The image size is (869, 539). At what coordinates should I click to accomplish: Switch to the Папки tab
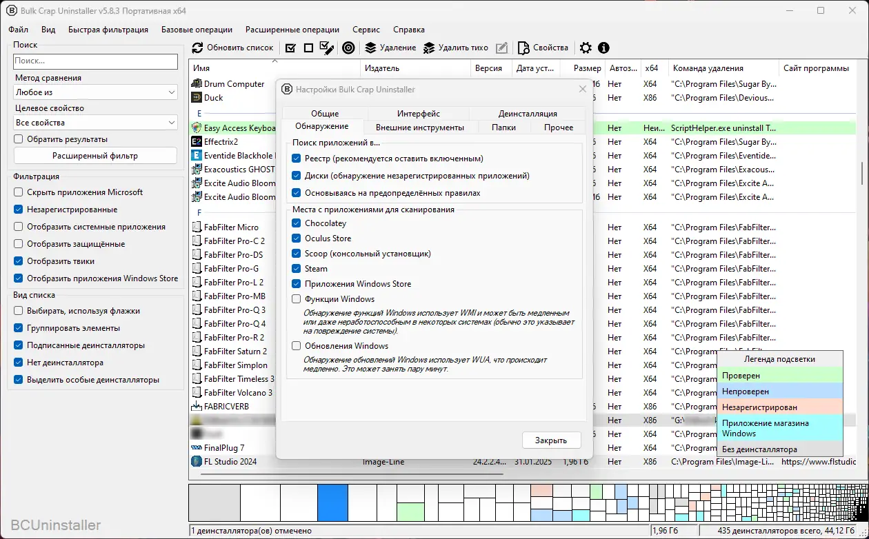pyautogui.click(x=503, y=128)
